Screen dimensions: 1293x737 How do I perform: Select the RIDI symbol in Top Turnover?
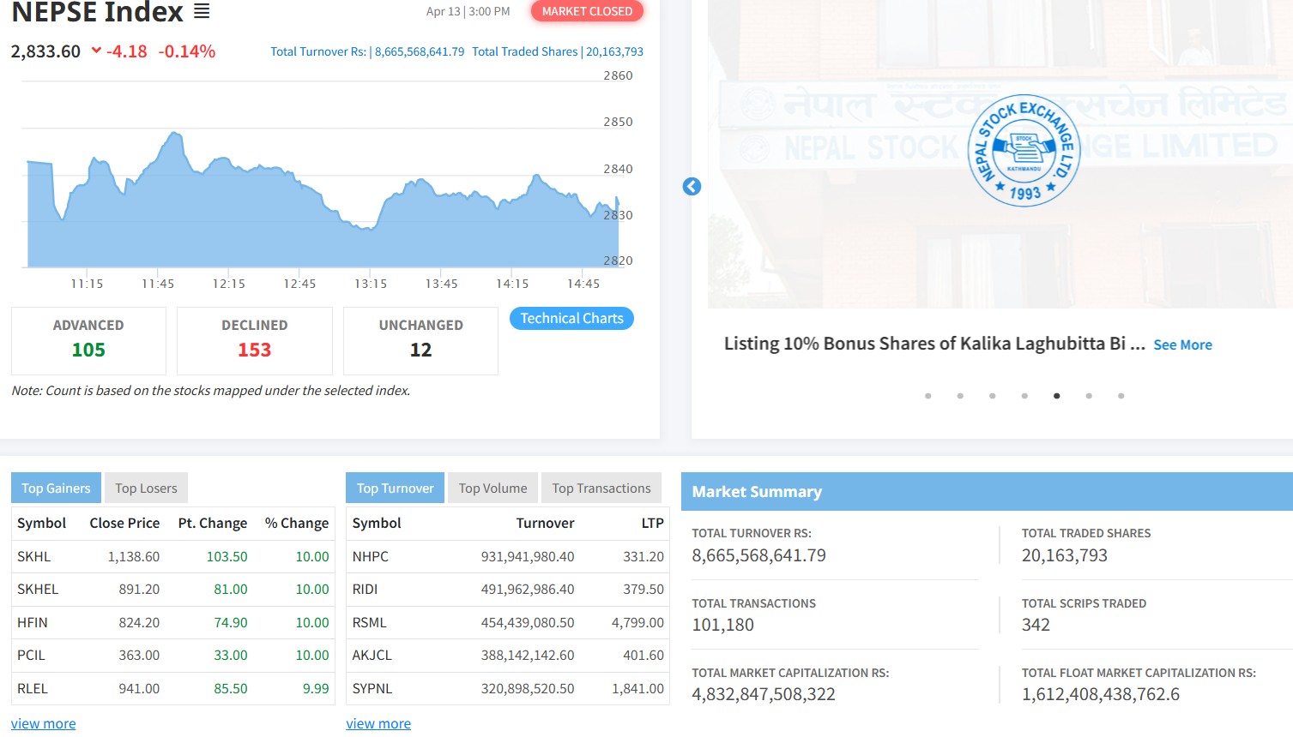click(x=365, y=590)
